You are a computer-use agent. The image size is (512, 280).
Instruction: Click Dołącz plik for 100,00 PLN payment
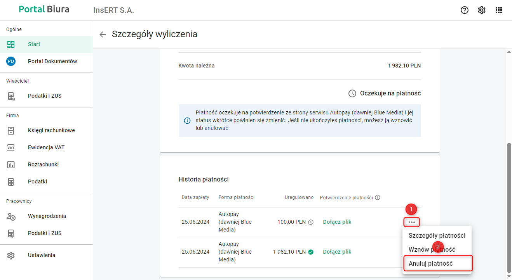tap(337, 222)
